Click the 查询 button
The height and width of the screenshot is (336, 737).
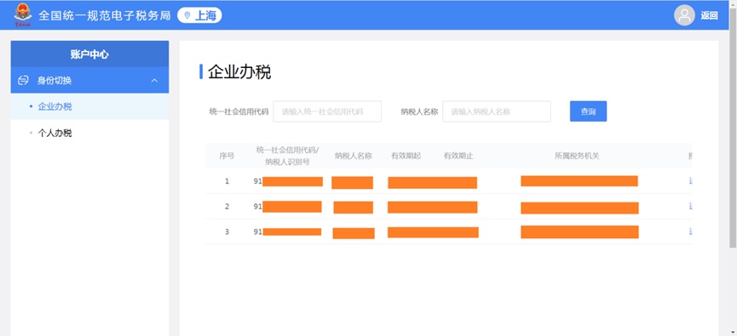click(x=588, y=111)
